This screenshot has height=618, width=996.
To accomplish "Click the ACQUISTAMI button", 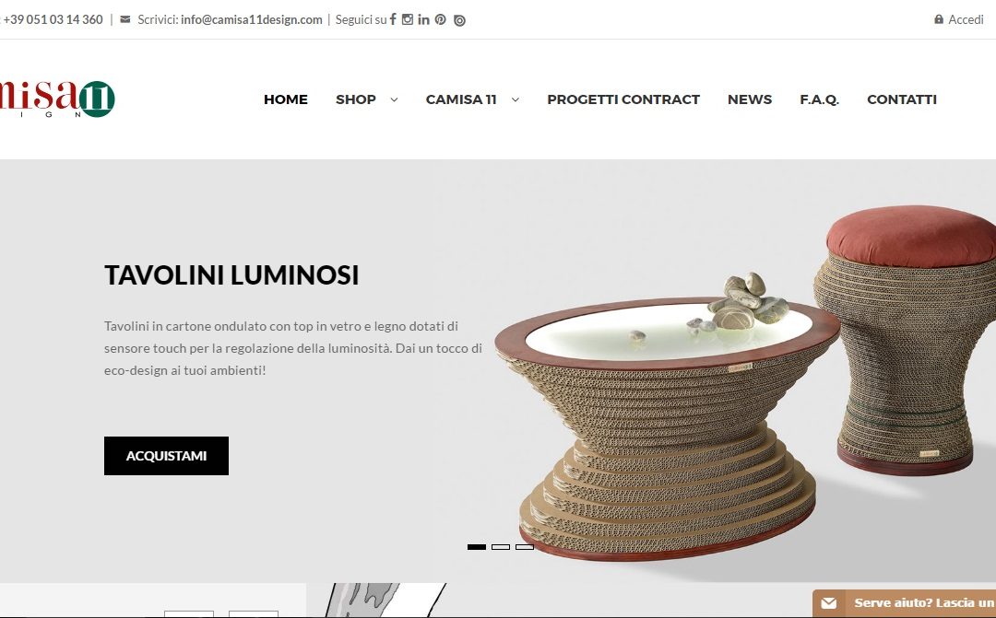I will point(166,456).
